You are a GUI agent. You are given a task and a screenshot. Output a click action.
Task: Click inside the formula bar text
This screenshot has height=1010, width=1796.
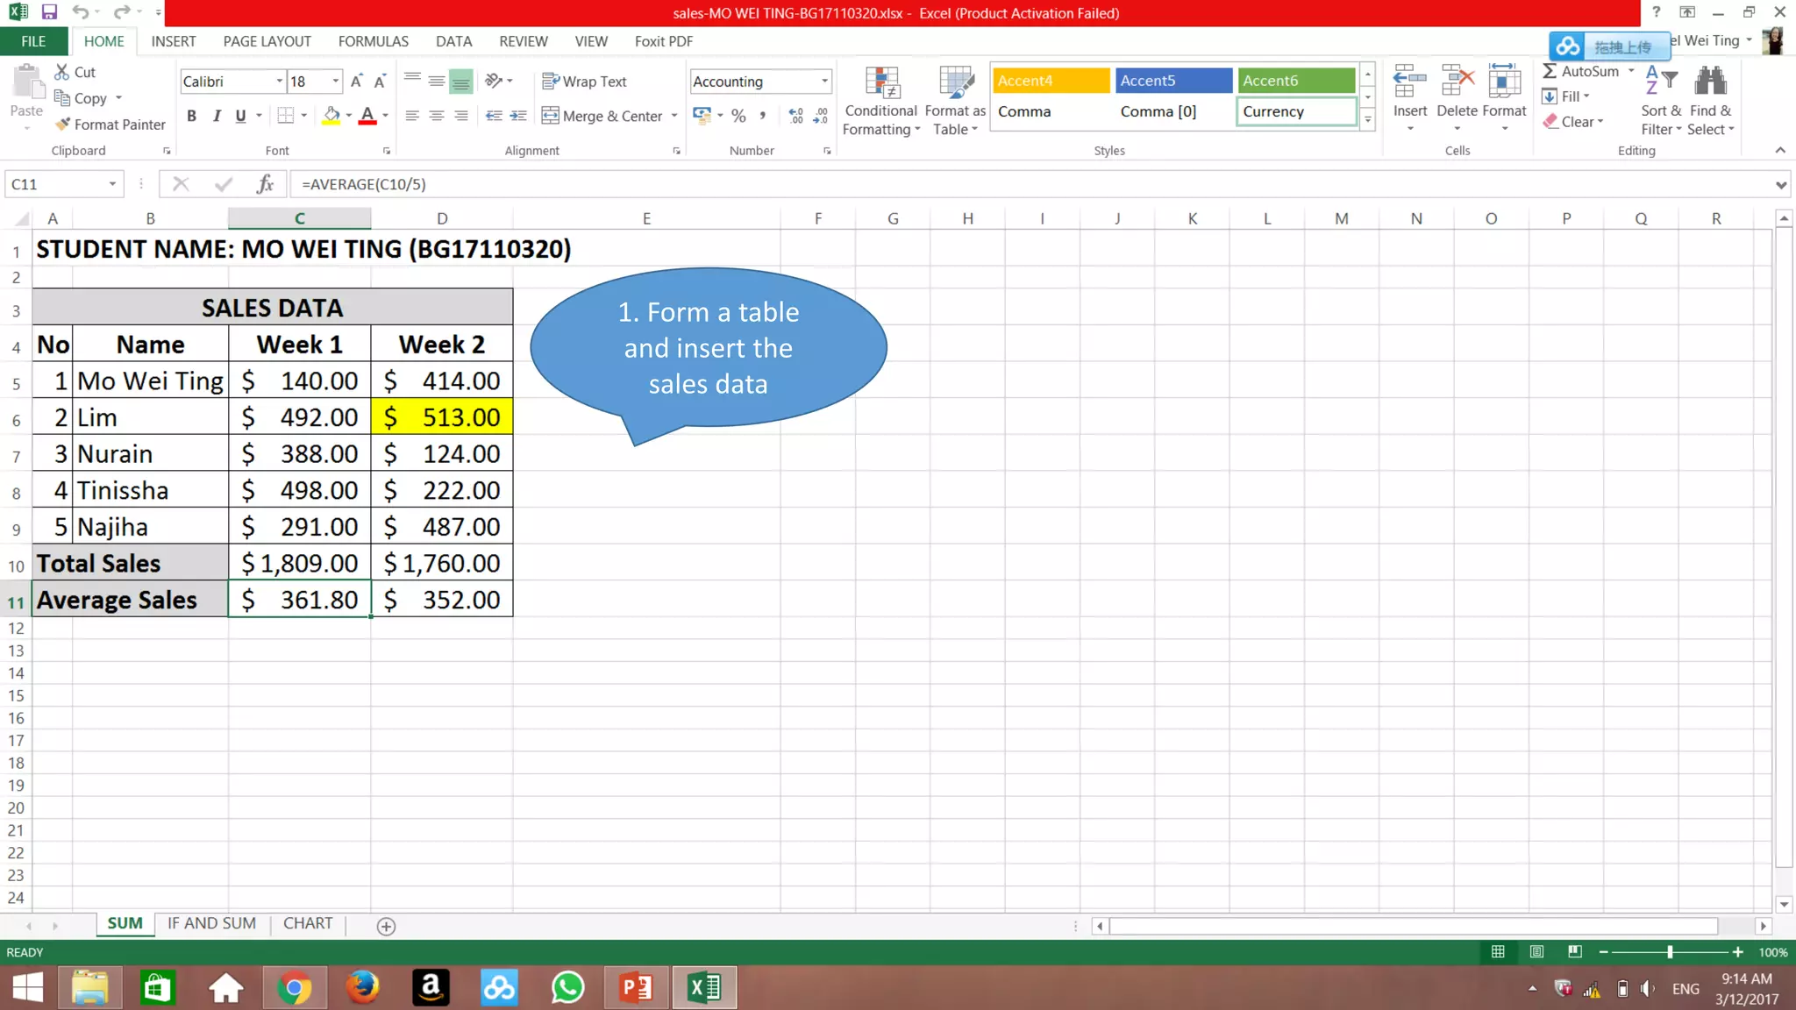tap(364, 184)
